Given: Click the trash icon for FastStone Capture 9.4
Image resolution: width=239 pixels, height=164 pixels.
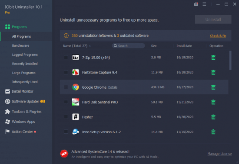Looking at the screenshot, I should pyautogui.click(x=213, y=72).
